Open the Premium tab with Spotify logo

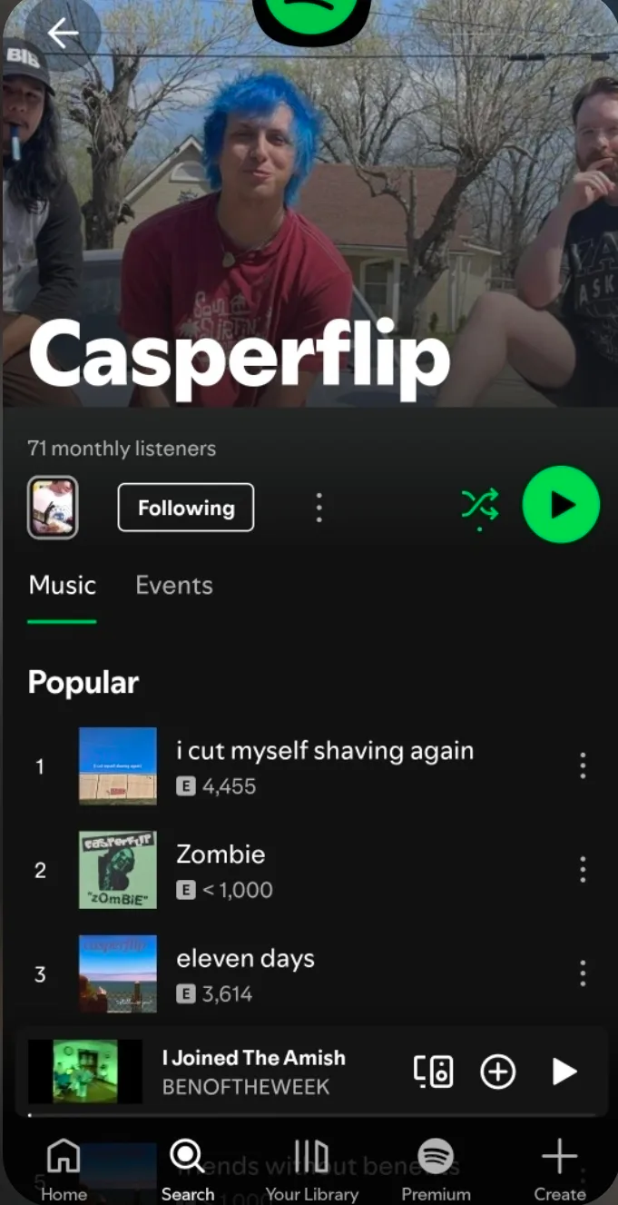pyautogui.click(x=436, y=1170)
